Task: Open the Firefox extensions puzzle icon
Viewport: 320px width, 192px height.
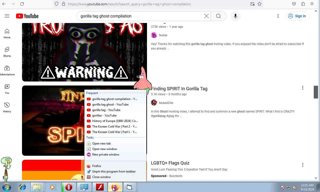Action: tap(303, 4)
